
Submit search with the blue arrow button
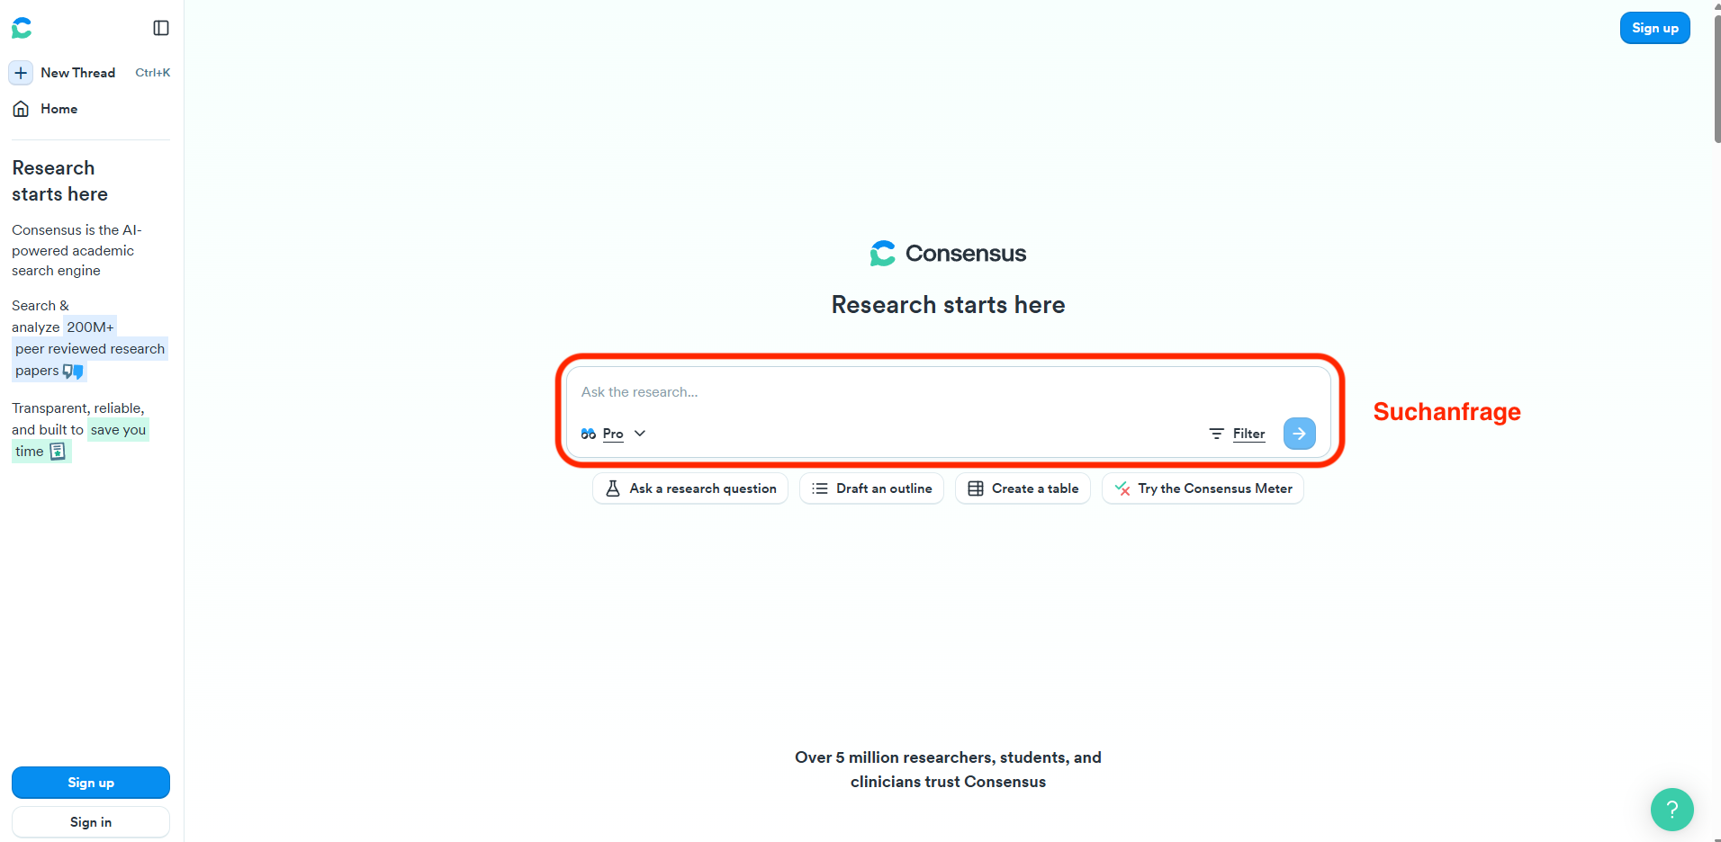pyautogui.click(x=1299, y=434)
